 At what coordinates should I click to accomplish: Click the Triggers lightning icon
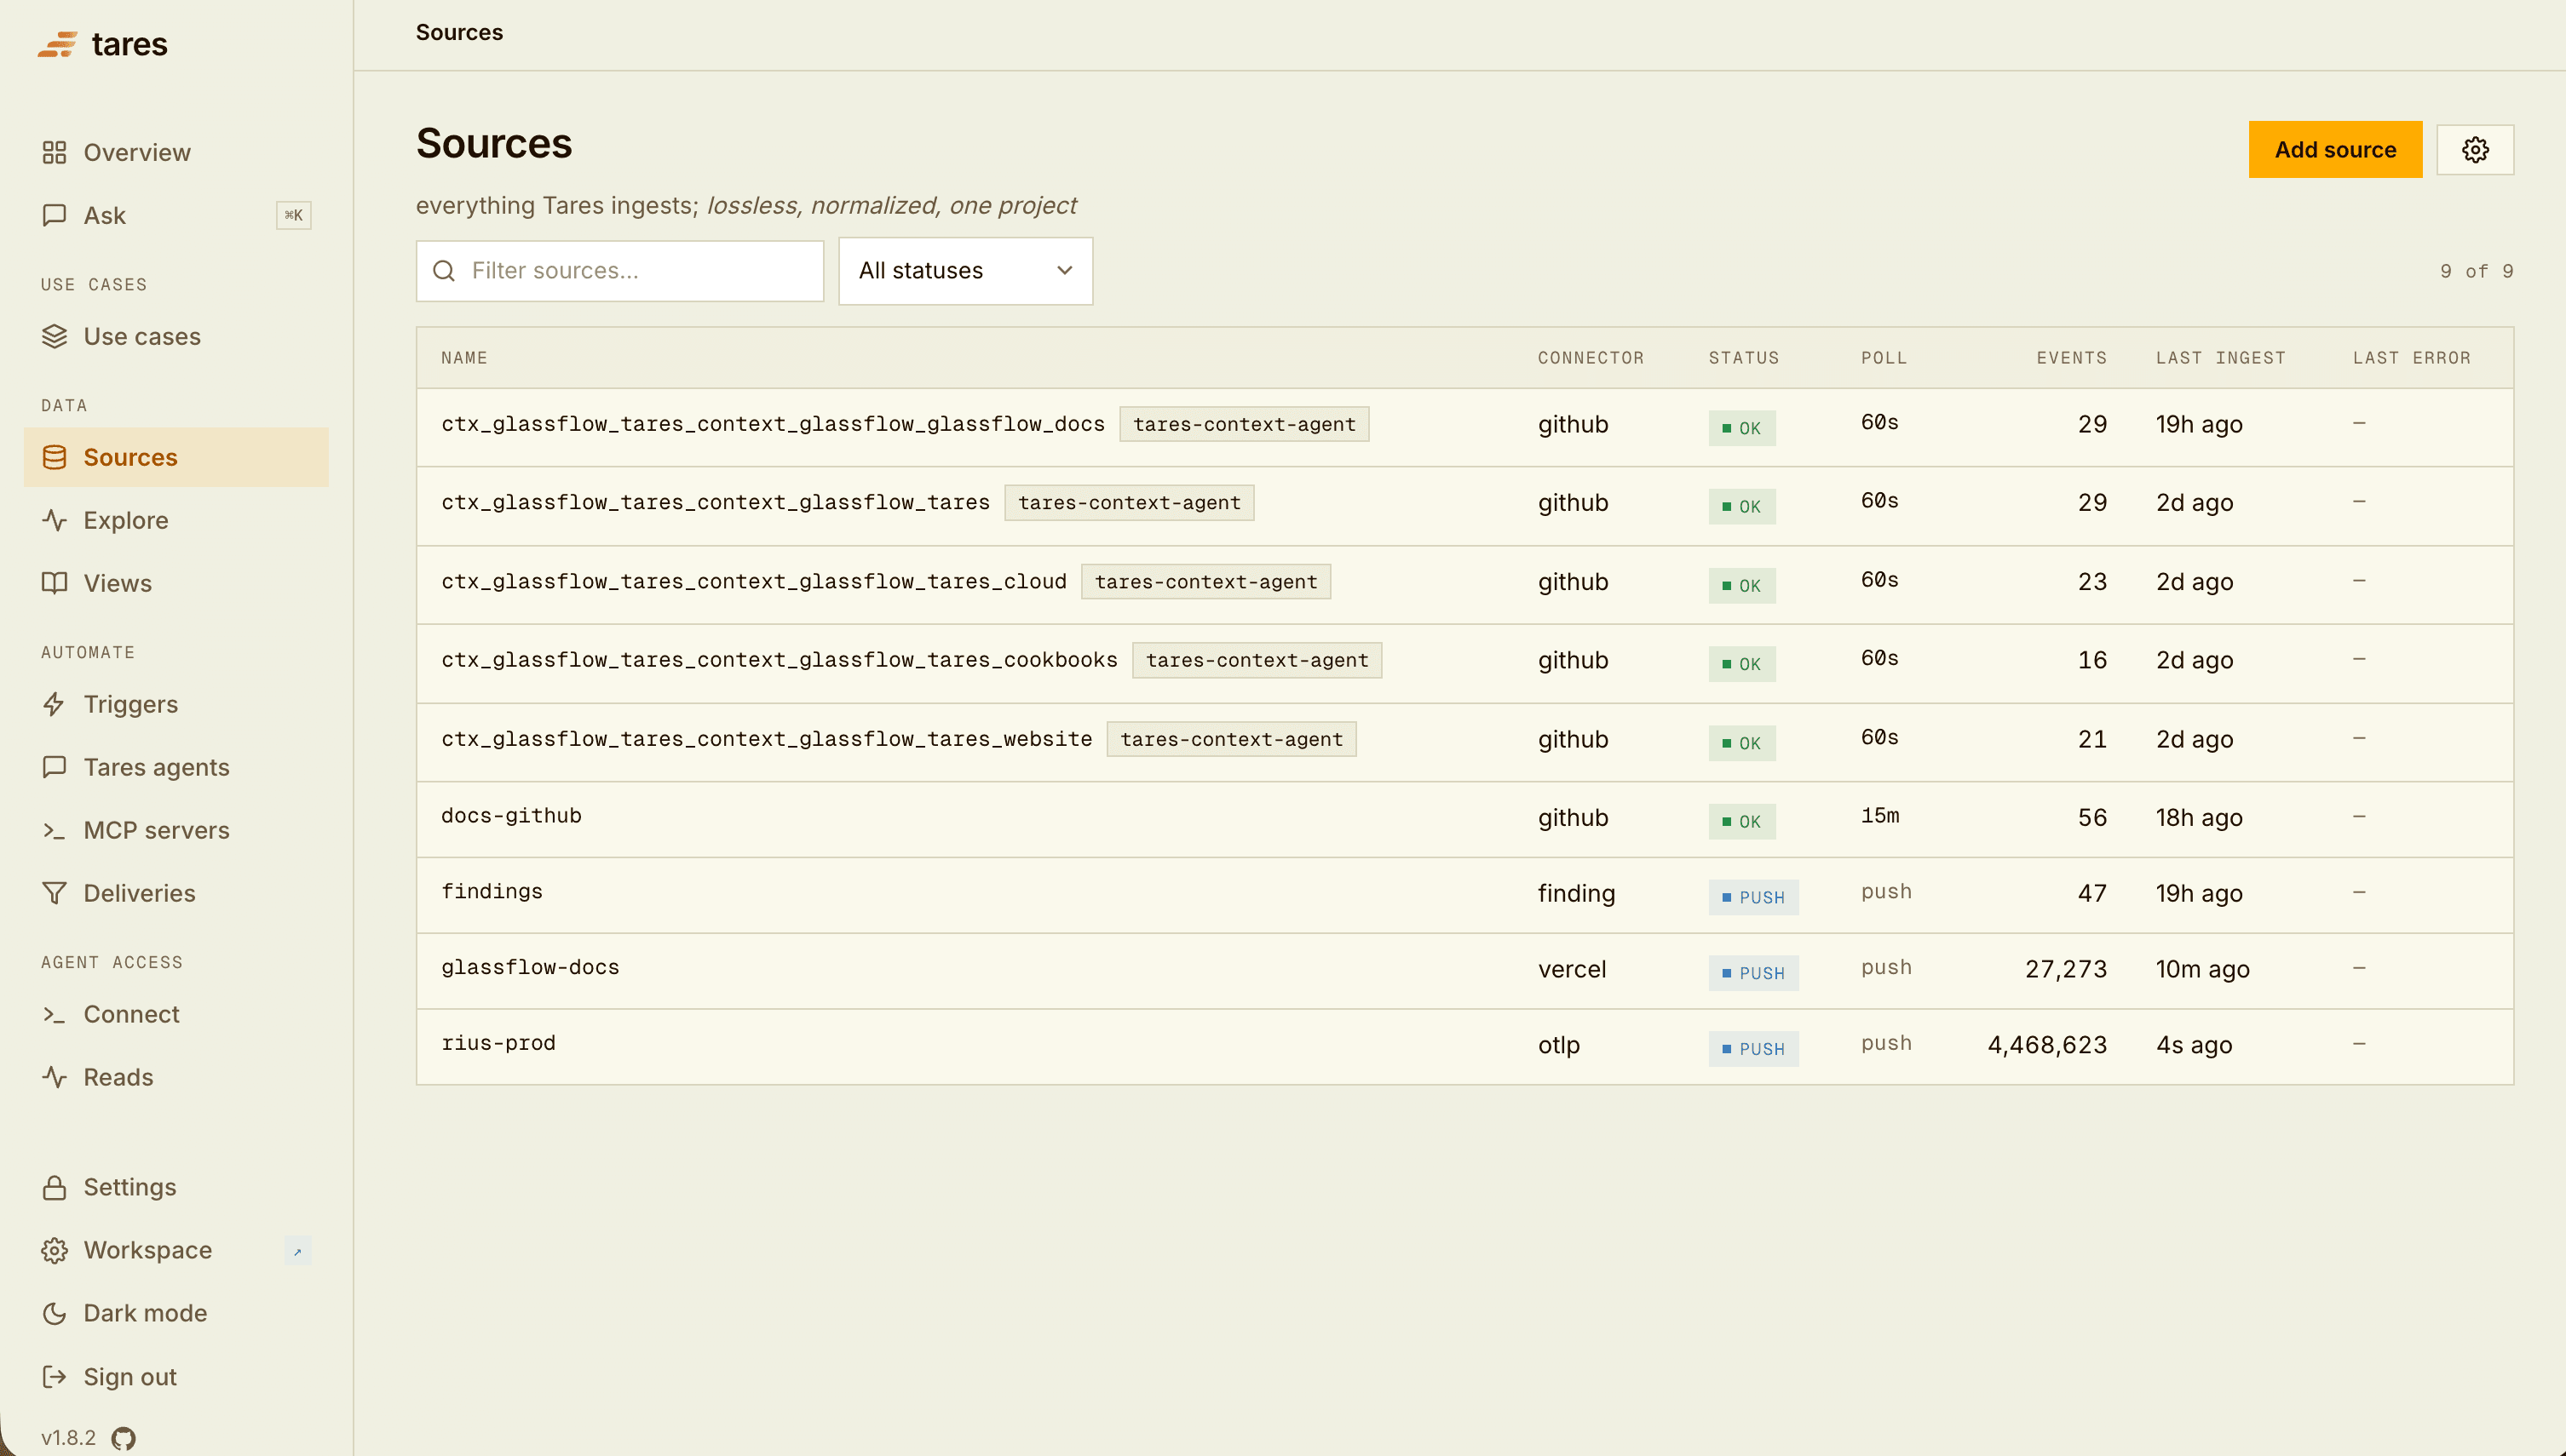[54, 704]
